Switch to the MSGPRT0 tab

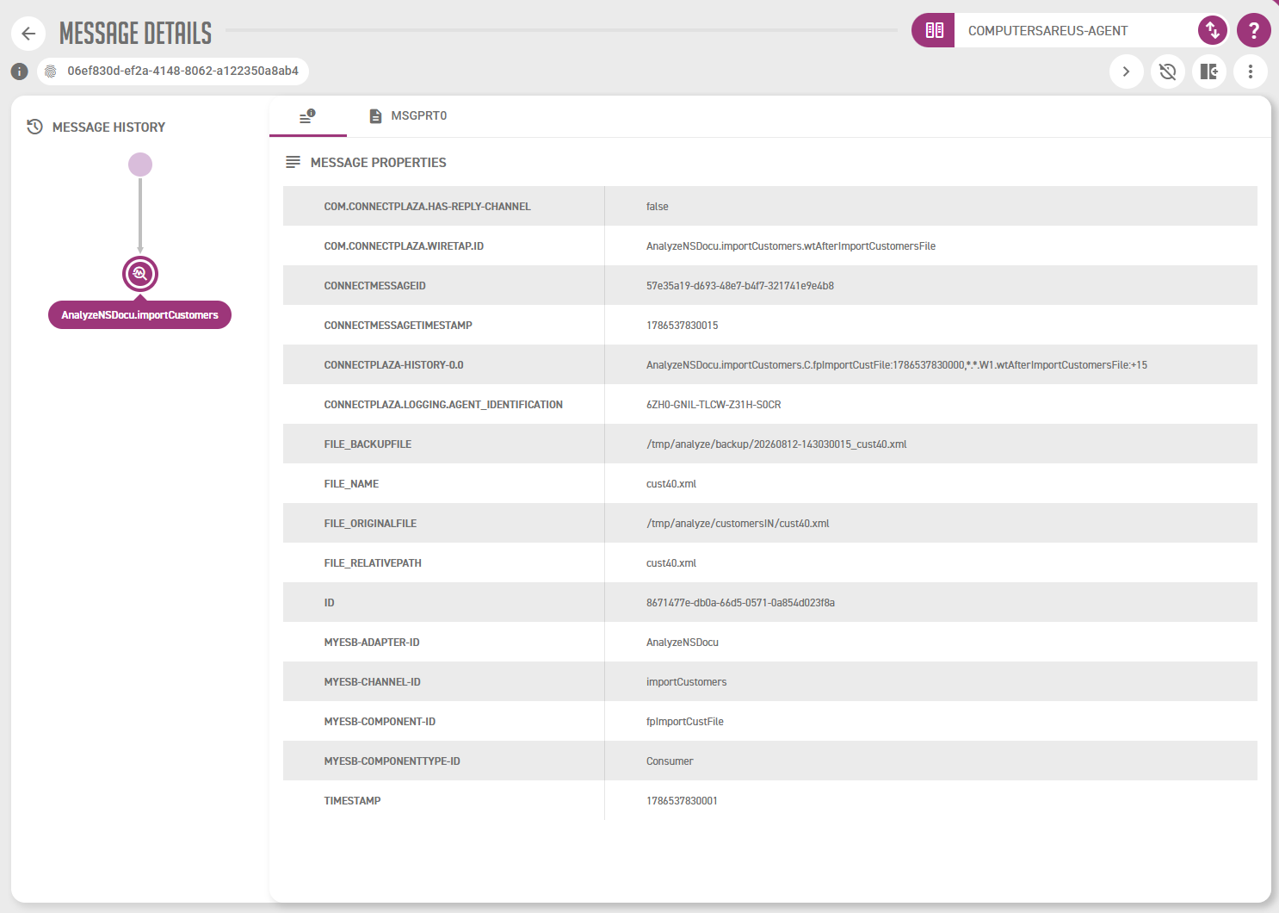(x=408, y=116)
